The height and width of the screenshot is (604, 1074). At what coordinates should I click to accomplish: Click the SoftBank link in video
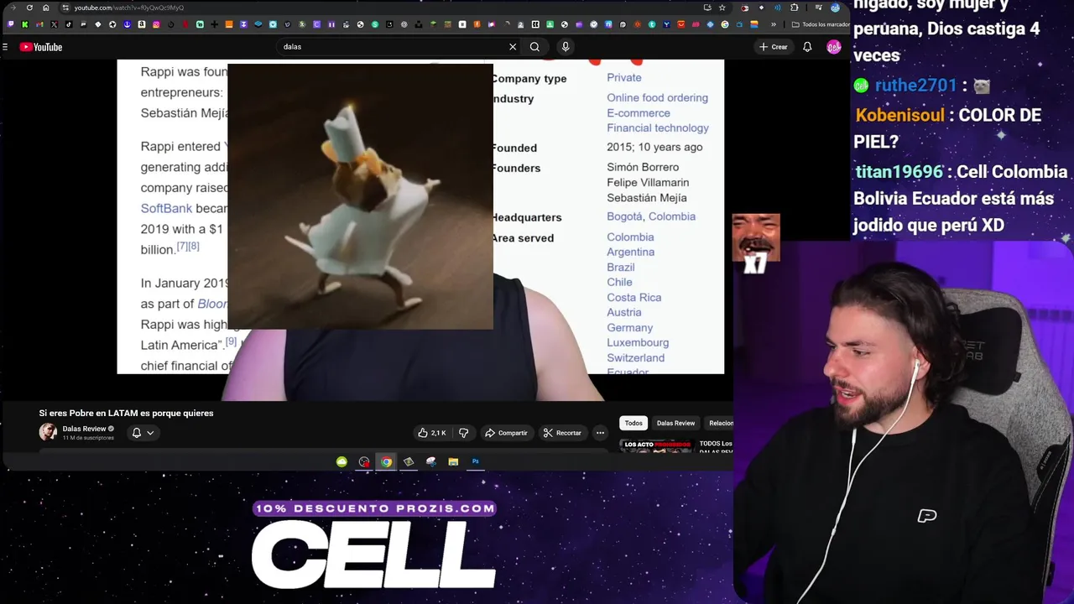[166, 208]
